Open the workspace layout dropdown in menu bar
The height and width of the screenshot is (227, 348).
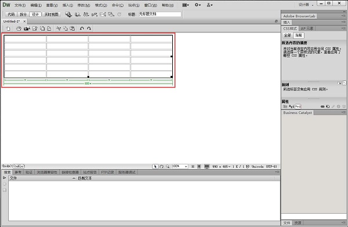click(186, 5)
